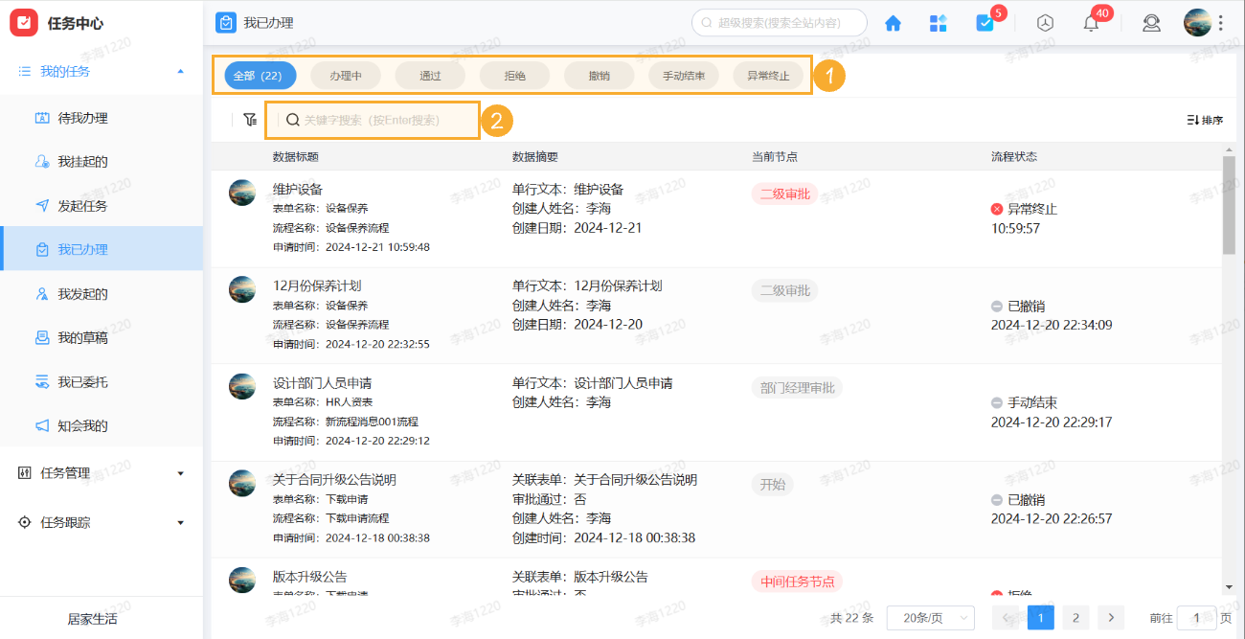This screenshot has height=639, width=1245.
Task: Enable the 拒绝 status filter
Action: [513, 75]
